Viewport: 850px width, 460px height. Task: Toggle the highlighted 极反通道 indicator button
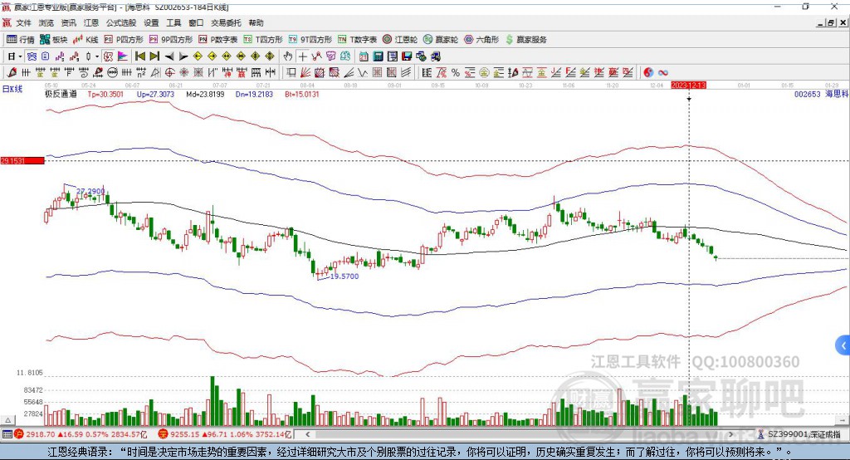[109, 56]
